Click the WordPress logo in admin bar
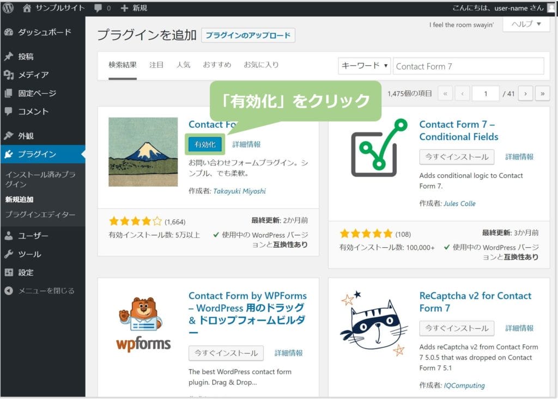This screenshot has width=558, height=399. [8, 8]
